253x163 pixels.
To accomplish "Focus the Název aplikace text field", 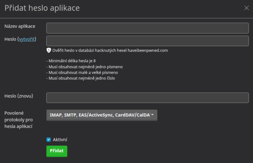I will [148, 28].
